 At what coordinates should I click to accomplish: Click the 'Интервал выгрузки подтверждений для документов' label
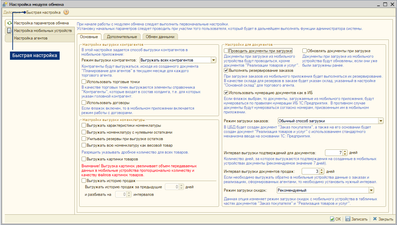point(270,153)
